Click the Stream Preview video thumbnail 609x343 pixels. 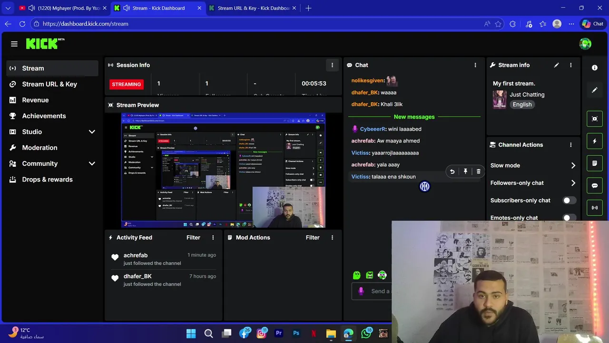[x=223, y=171]
